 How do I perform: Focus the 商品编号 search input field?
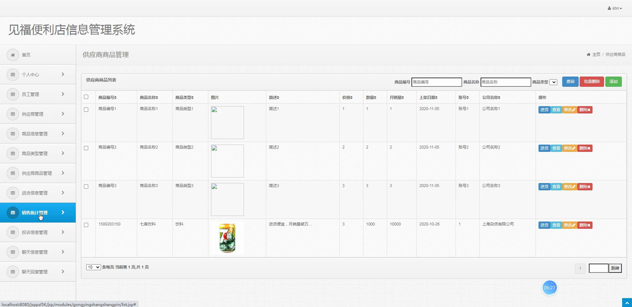click(436, 82)
